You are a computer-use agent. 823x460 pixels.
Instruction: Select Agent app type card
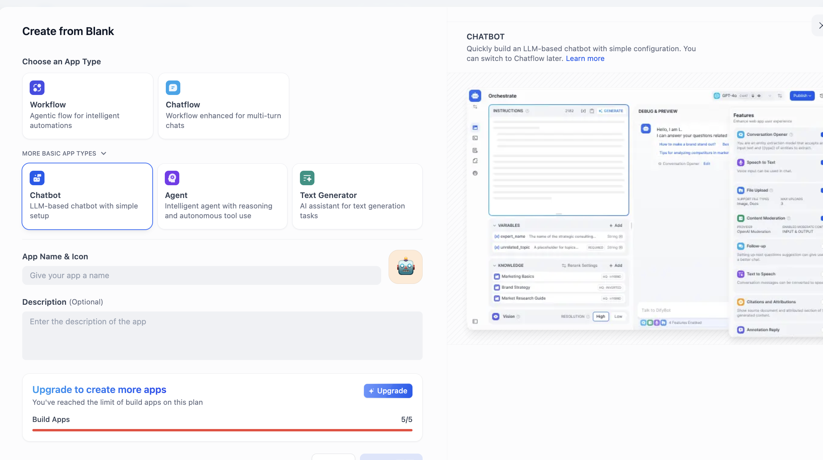pos(222,196)
